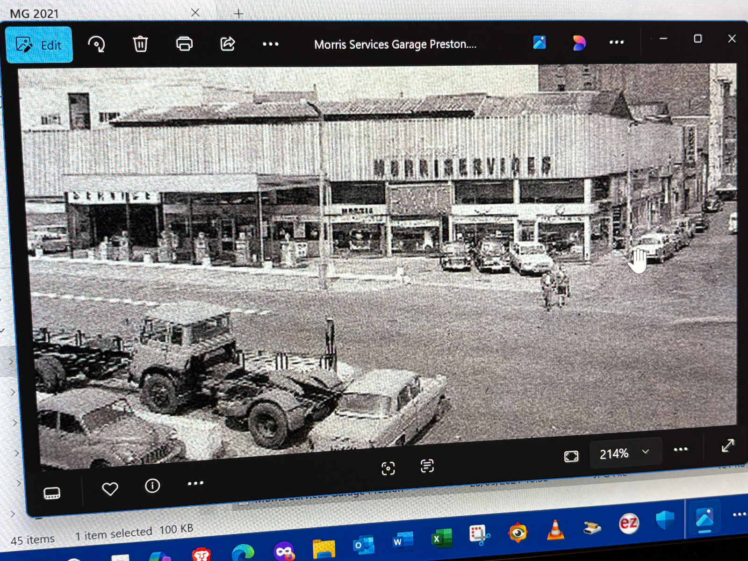Print the photo via the printer icon
The image size is (748, 561).
[184, 44]
